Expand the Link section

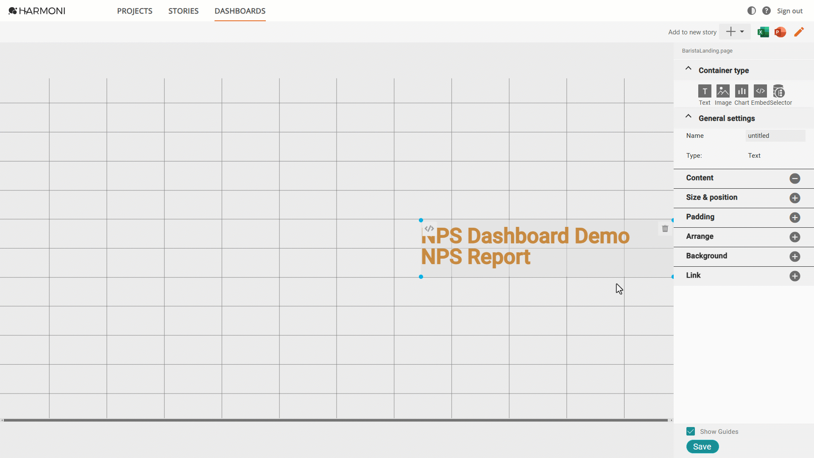coord(795,276)
